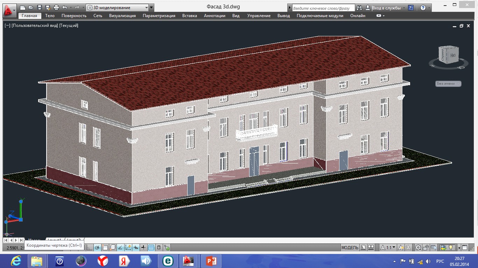
Task: Click the keyword search input field
Action: [323, 8]
